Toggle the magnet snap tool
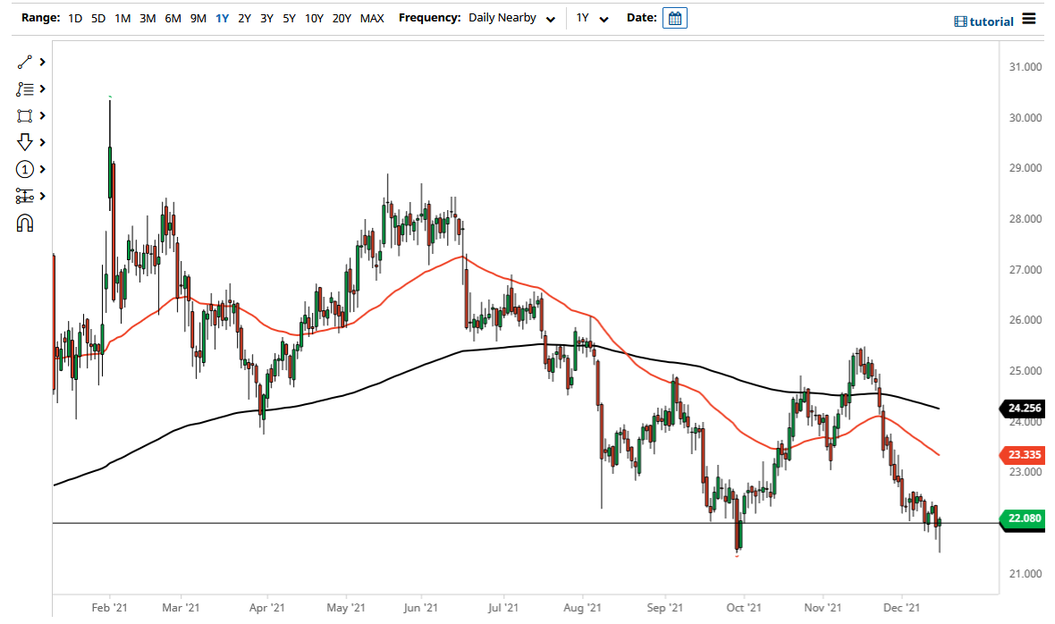 (x=24, y=223)
